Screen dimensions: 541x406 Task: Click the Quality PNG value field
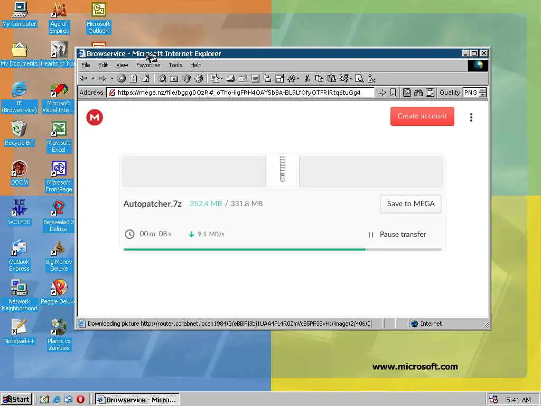pos(471,93)
